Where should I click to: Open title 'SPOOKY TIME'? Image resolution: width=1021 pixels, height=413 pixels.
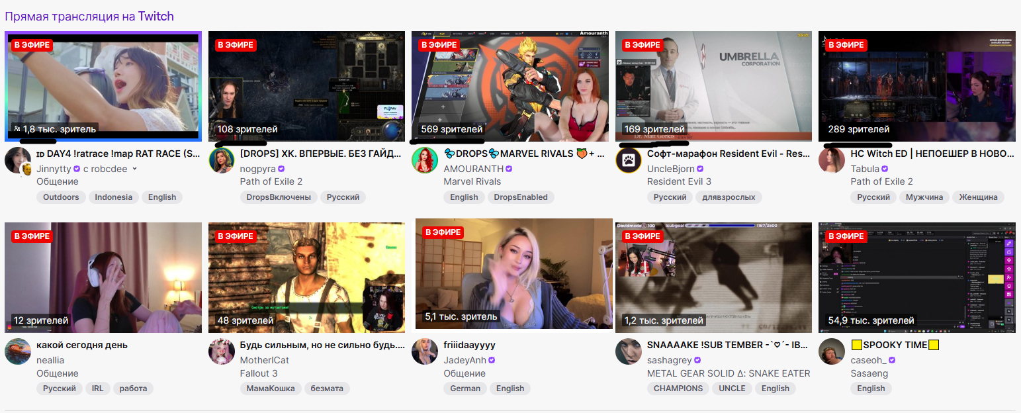pyautogui.click(x=895, y=345)
